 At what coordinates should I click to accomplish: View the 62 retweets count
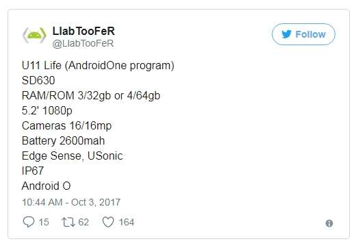tap(84, 222)
